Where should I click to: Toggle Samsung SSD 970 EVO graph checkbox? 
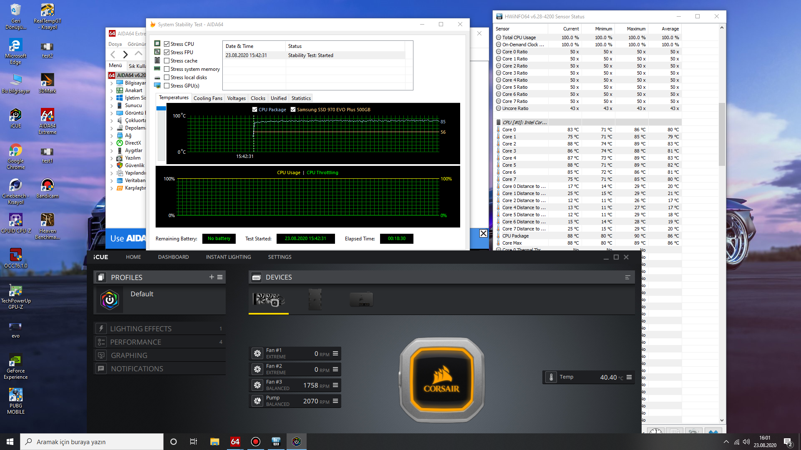tap(293, 110)
